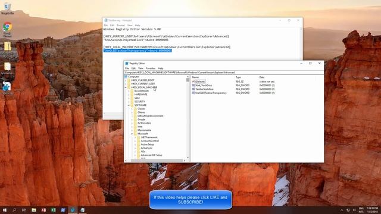The width and height of the screenshot is (381, 214).
Task: Click the TaskbarSizeMove value icon
Action: tap(193, 89)
